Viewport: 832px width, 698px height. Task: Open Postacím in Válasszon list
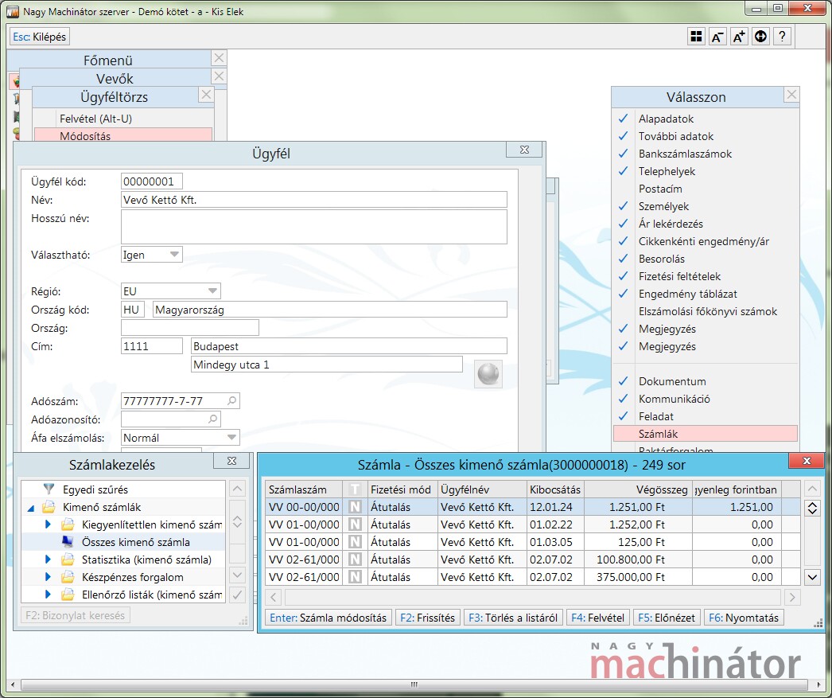706,189
